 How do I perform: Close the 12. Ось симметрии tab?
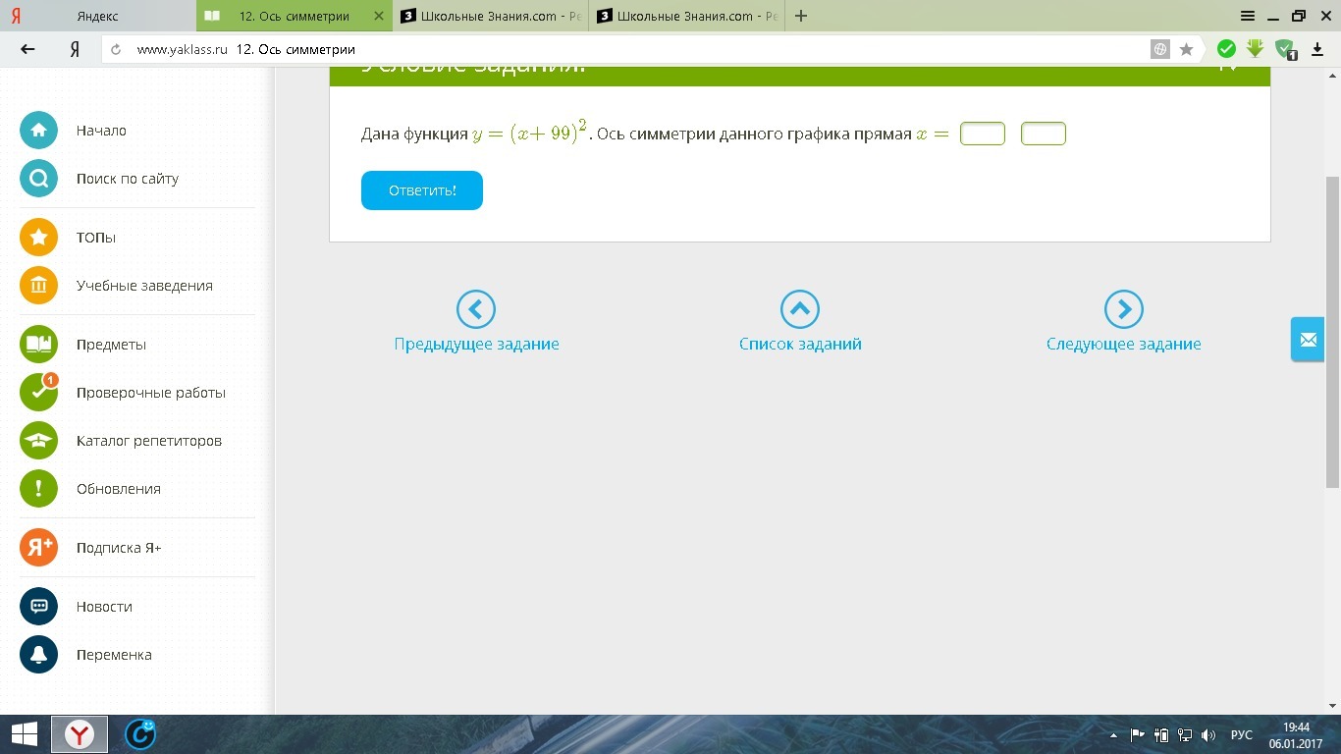379,16
